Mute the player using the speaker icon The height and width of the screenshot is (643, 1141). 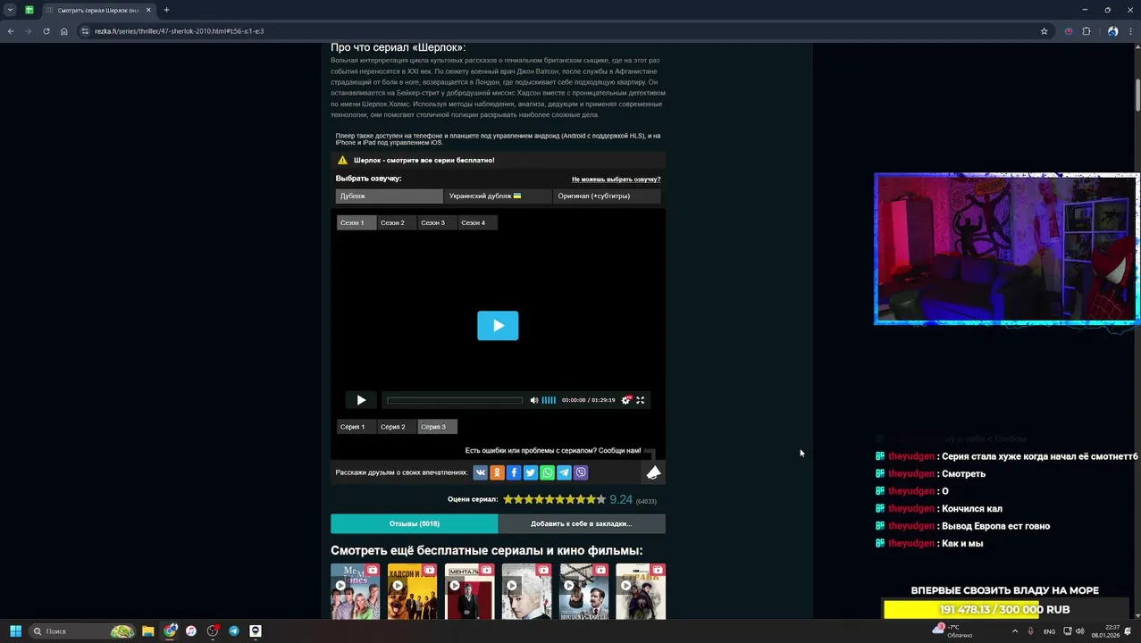(534, 400)
